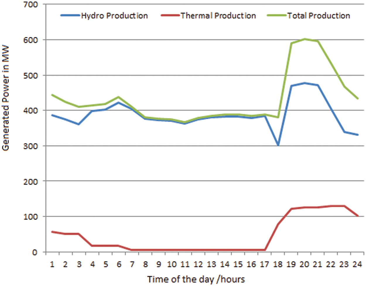Click the red Thermal line at hour 23
This screenshot has width=366, height=286.
click(344, 206)
